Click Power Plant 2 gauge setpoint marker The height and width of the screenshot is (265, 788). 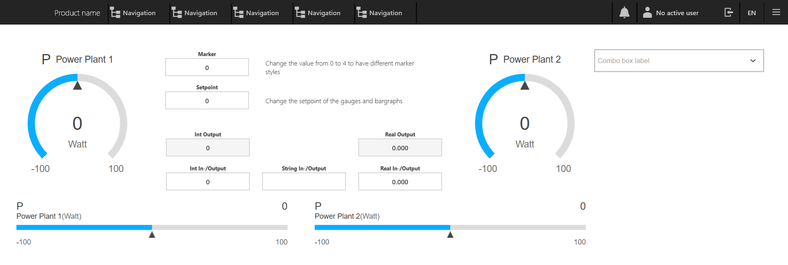[525, 86]
